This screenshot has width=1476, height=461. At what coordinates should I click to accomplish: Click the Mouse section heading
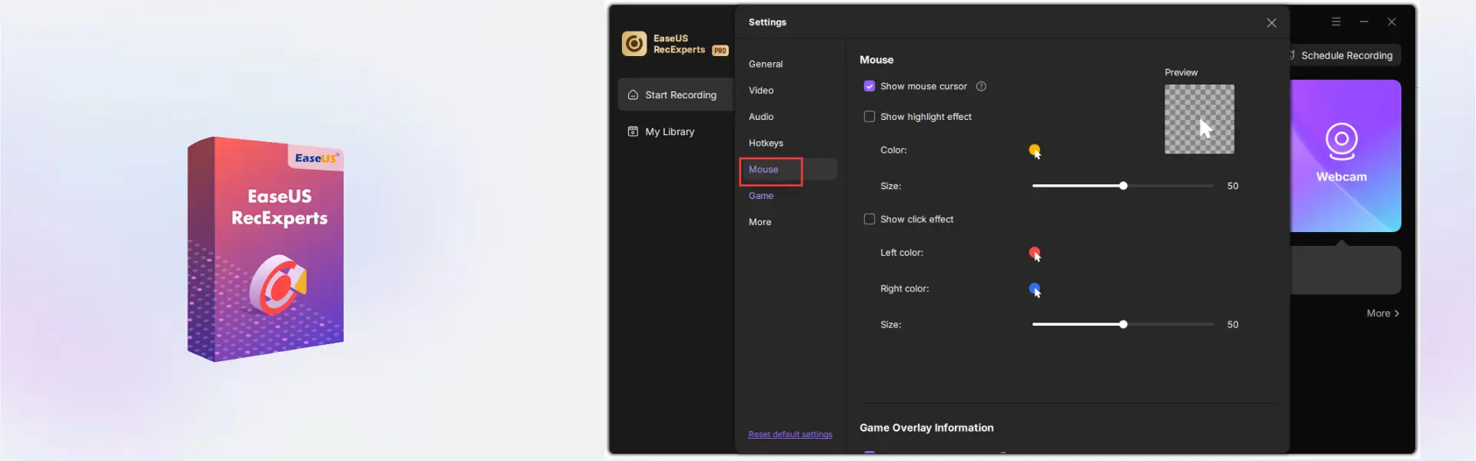tap(876, 60)
